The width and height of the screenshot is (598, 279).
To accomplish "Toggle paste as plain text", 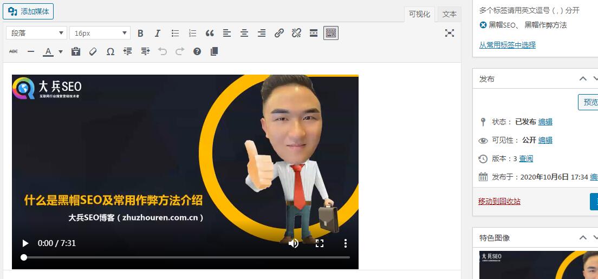I will click(x=75, y=51).
